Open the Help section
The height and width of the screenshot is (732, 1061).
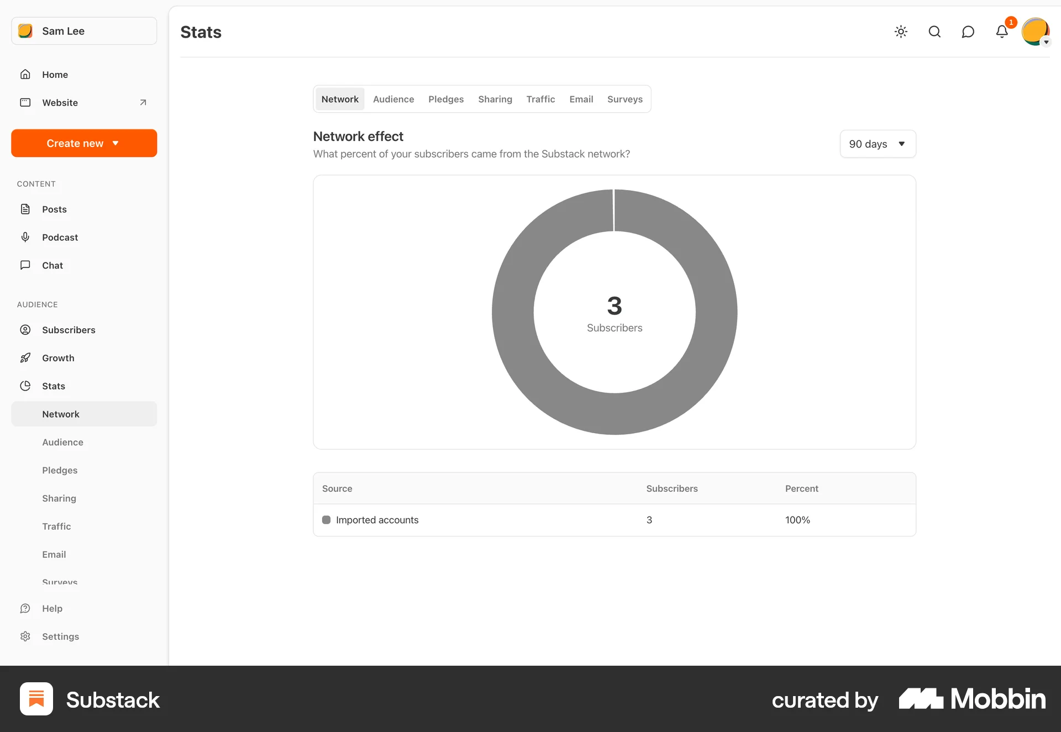52,608
